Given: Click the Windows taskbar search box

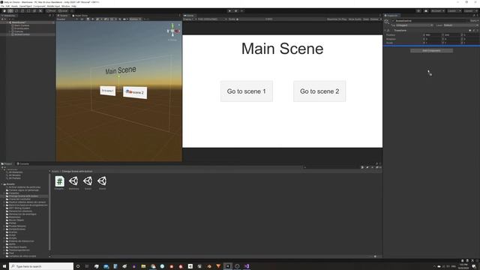Looking at the screenshot, I should pos(41,266).
